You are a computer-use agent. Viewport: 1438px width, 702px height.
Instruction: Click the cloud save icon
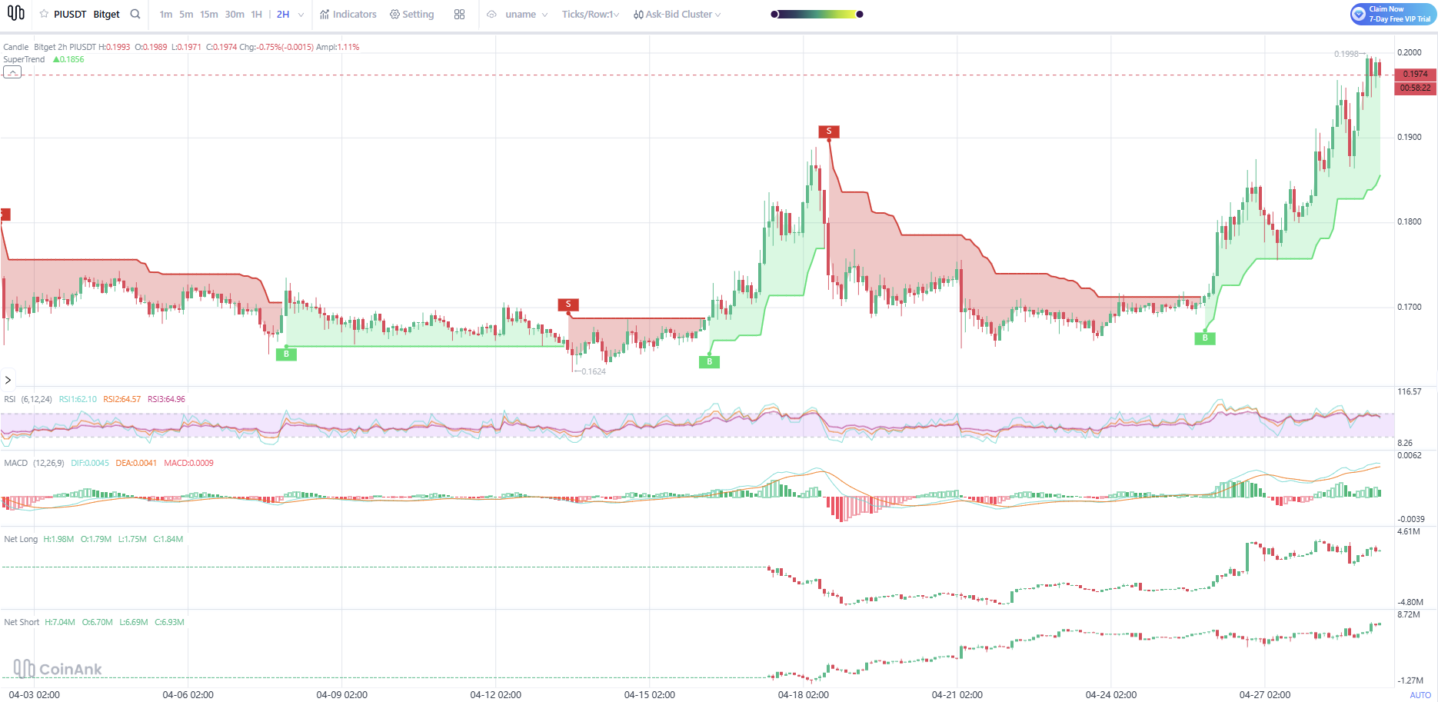(491, 14)
